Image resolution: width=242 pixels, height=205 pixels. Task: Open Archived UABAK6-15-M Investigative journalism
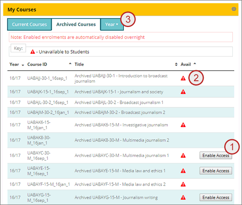point(121,125)
